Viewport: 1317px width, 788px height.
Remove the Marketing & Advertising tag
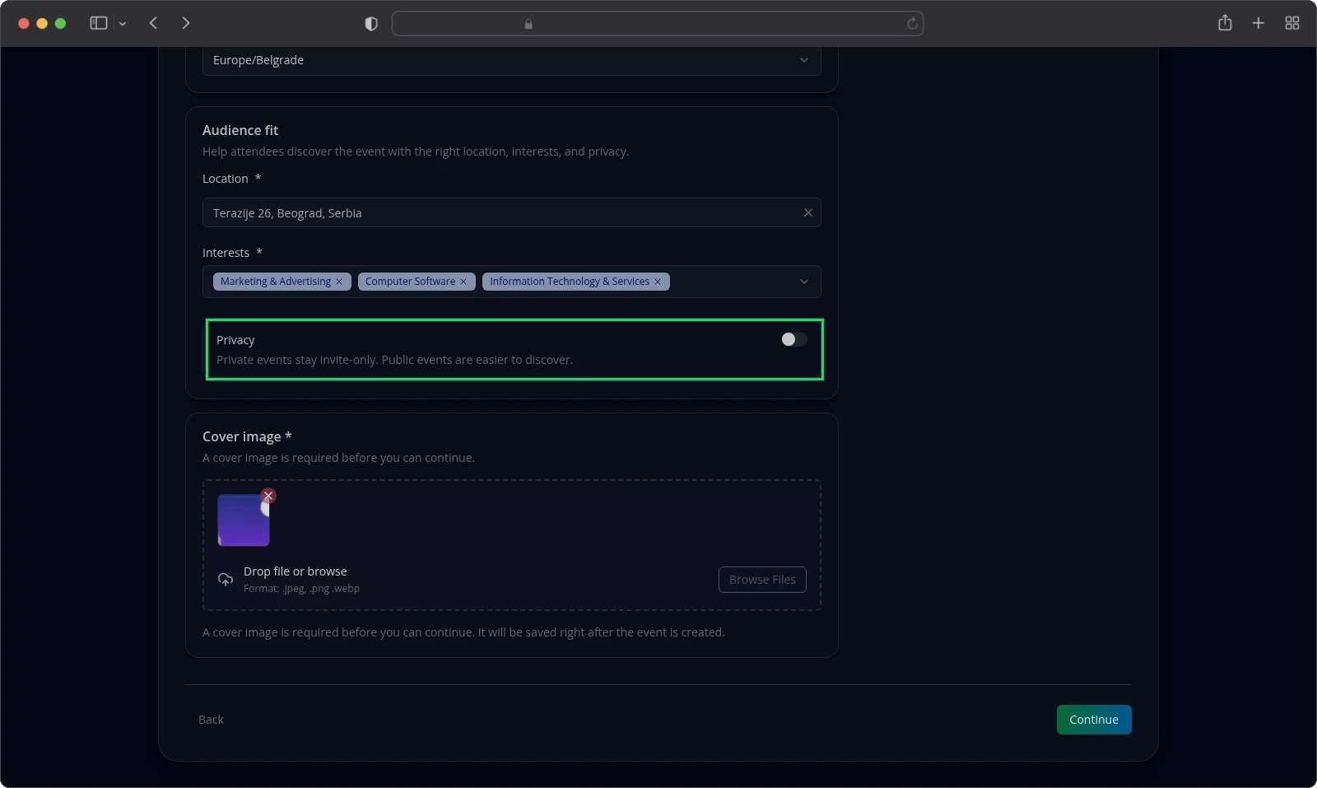(x=339, y=282)
